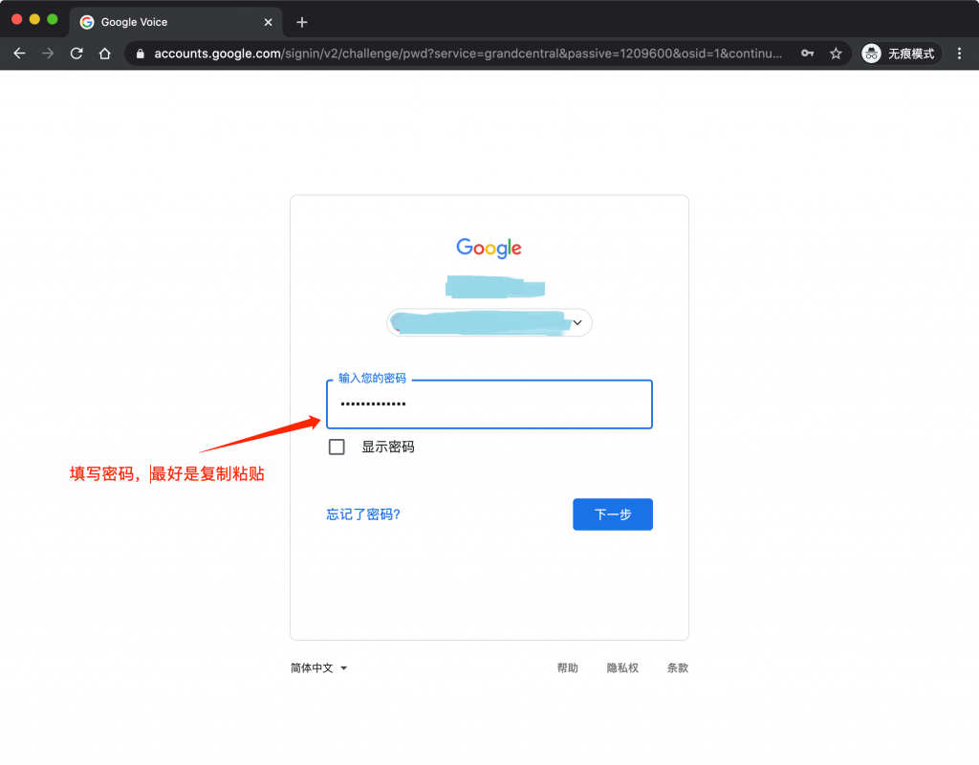Click the 下一步 button
979x765 pixels.
(x=612, y=514)
